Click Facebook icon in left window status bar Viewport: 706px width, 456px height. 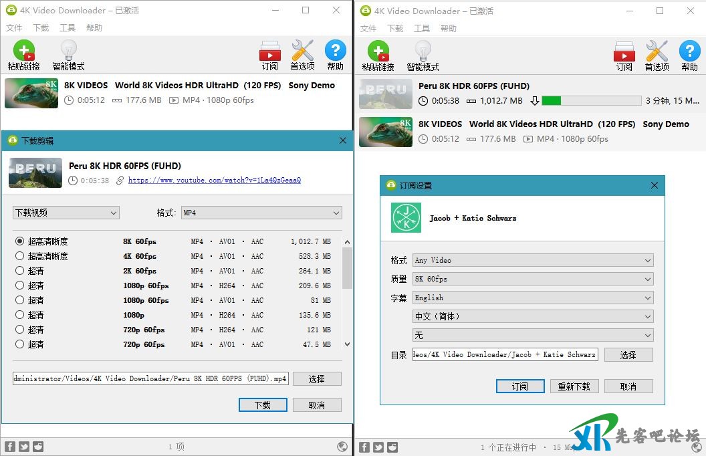pyautogui.click(x=10, y=447)
